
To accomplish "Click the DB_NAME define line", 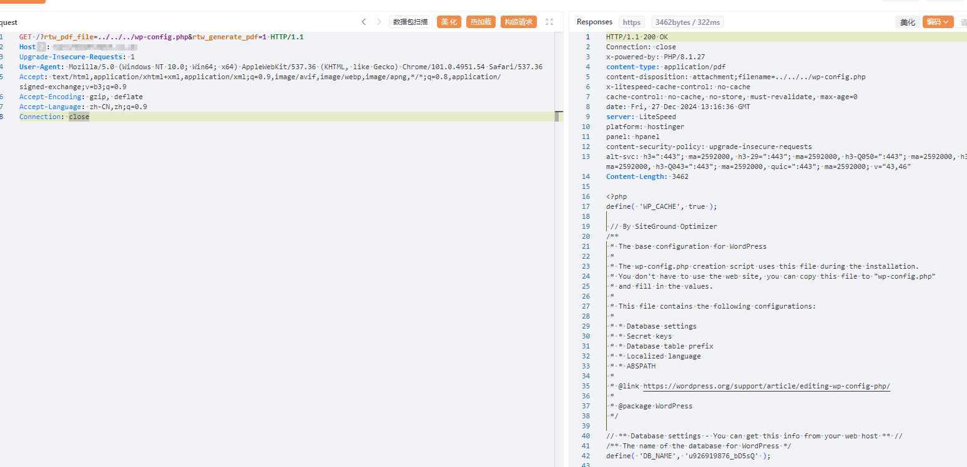I will [689, 456].
